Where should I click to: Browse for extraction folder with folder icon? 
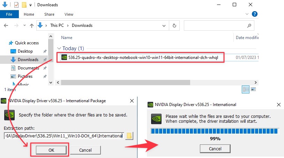click(129, 136)
